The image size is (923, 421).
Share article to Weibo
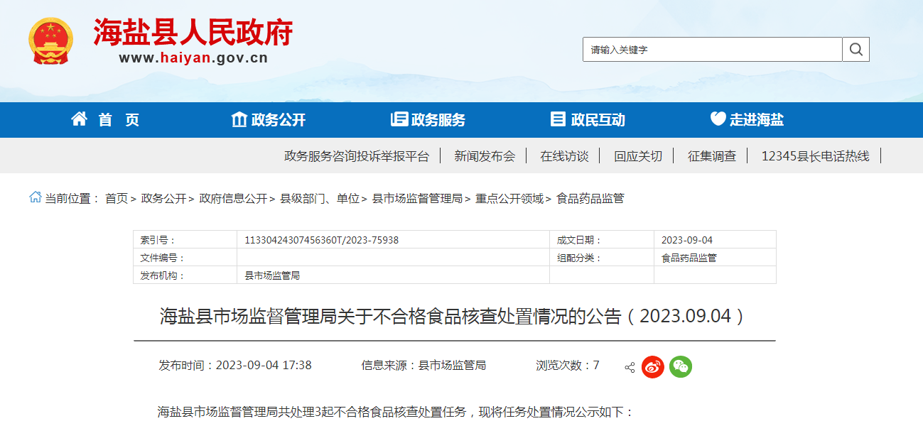pyautogui.click(x=653, y=366)
